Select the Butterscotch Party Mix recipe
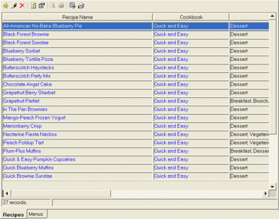 77,76
